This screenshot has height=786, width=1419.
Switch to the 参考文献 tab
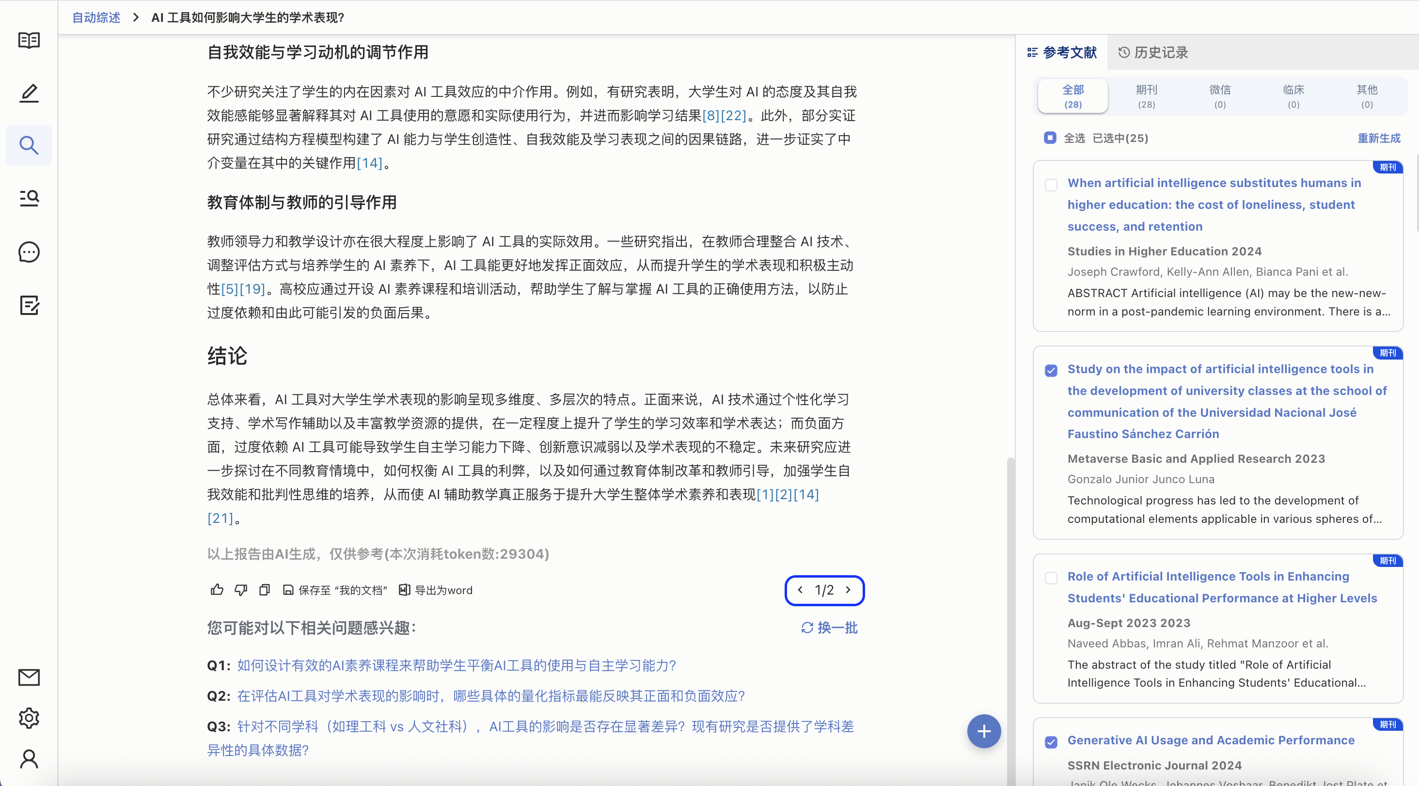point(1062,52)
